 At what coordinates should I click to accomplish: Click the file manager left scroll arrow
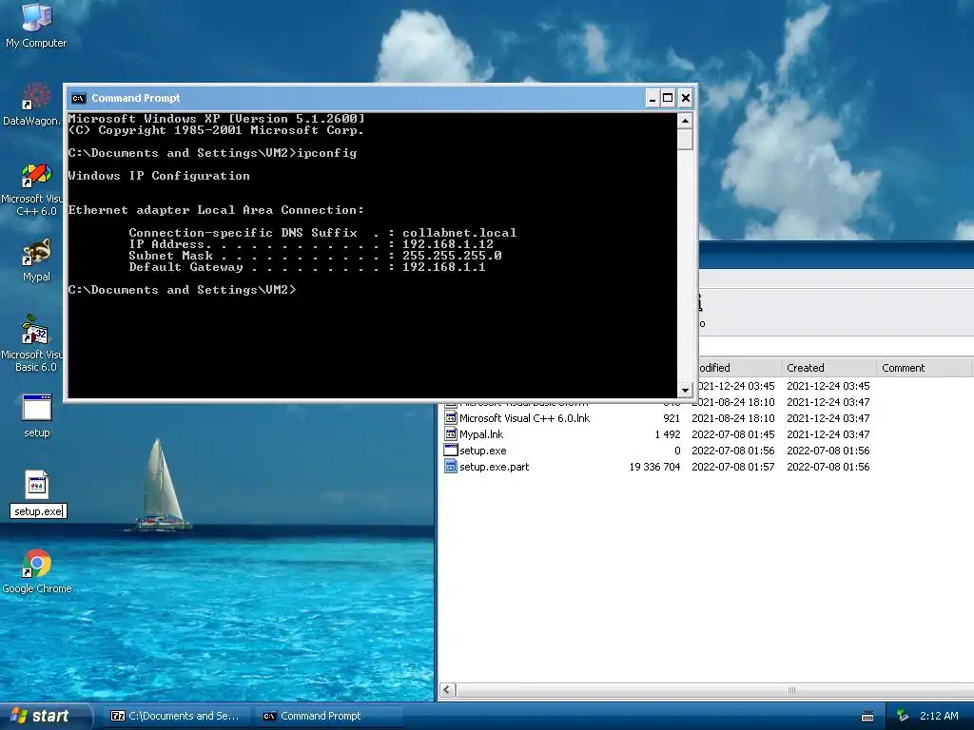447,690
